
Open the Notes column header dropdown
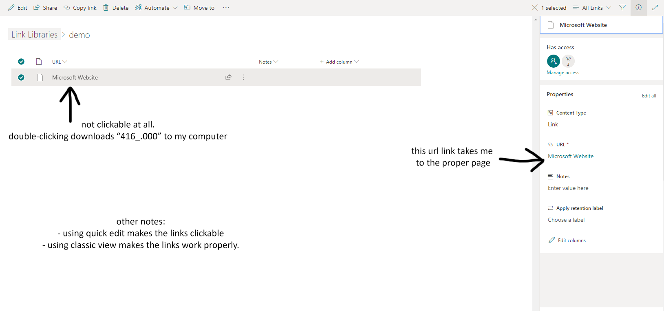pyautogui.click(x=268, y=62)
